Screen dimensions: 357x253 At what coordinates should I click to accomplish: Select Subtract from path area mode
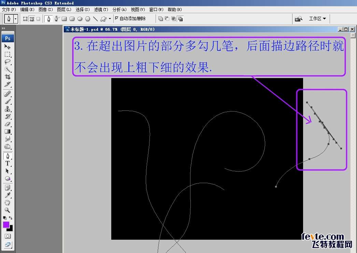[167, 19]
